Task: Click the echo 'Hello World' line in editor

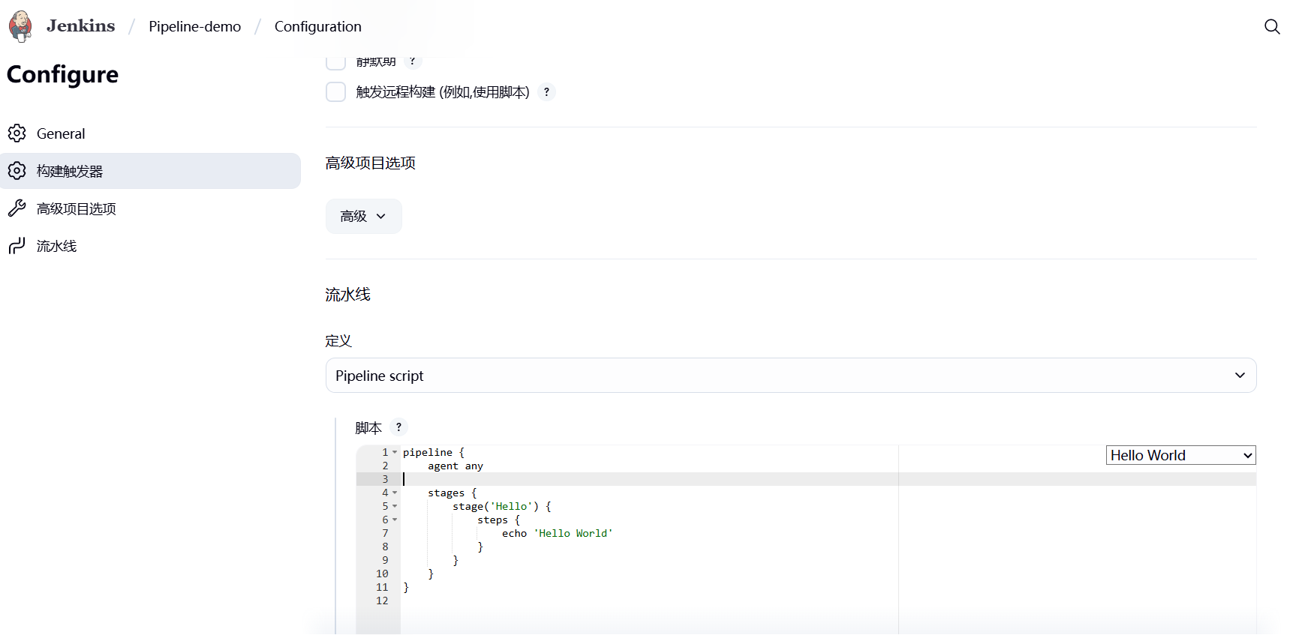Action: click(557, 533)
